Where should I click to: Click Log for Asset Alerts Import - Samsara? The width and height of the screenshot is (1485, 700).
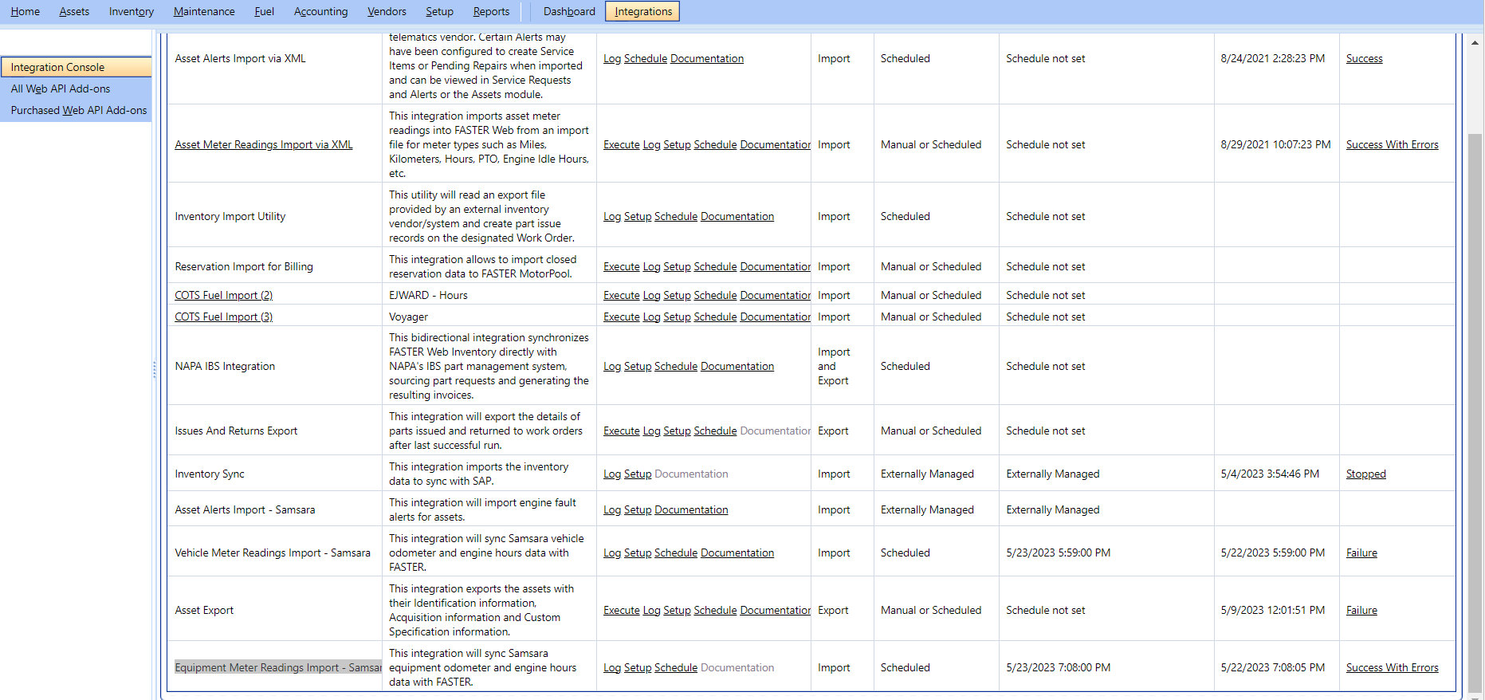point(612,509)
